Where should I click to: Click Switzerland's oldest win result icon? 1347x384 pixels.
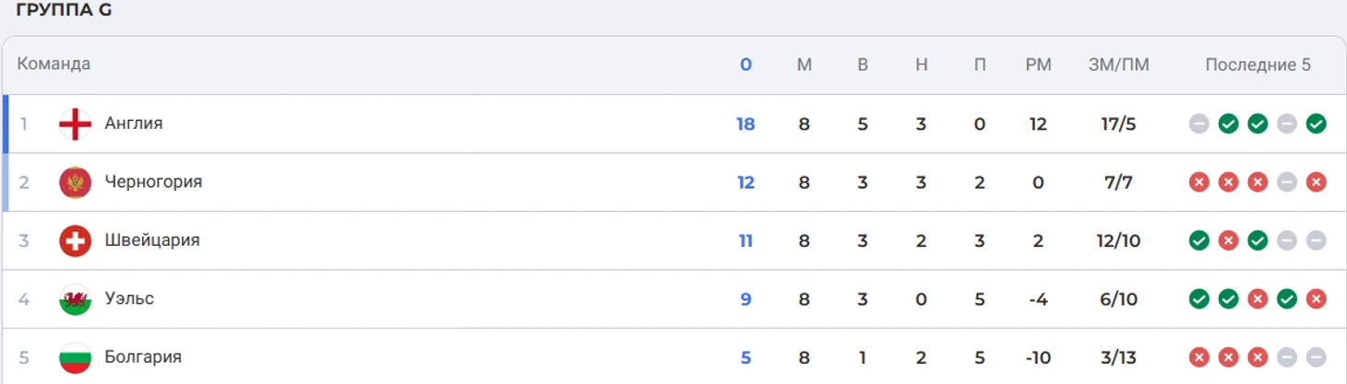pyautogui.click(x=1198, y=240)
